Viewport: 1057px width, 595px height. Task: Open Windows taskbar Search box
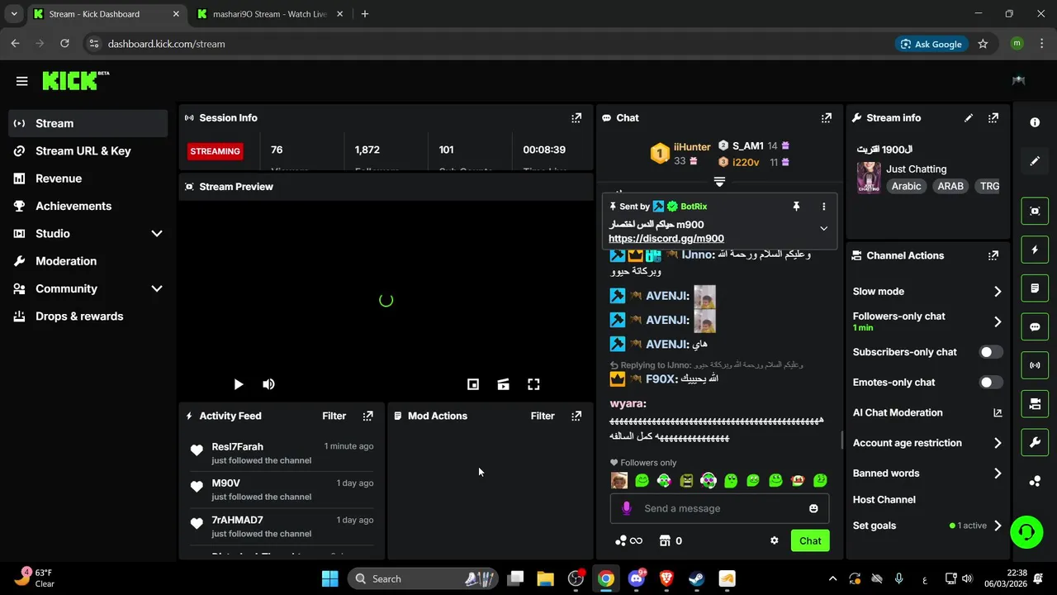[x=424, y=578]
